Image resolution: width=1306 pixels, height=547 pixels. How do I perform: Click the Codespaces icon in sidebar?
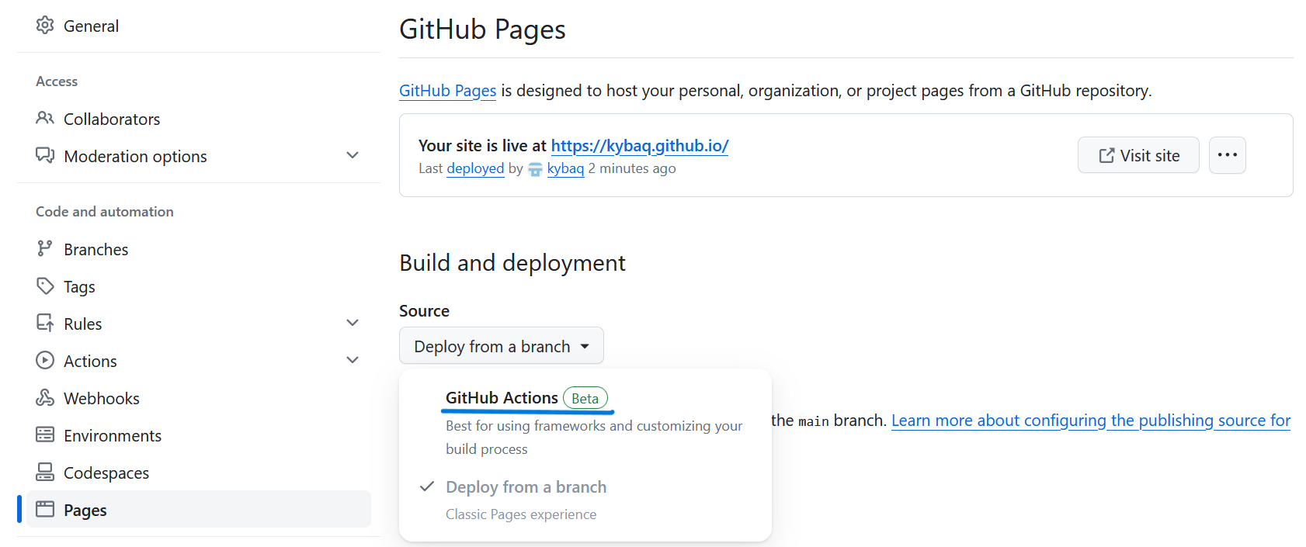[x=45, y=473]
